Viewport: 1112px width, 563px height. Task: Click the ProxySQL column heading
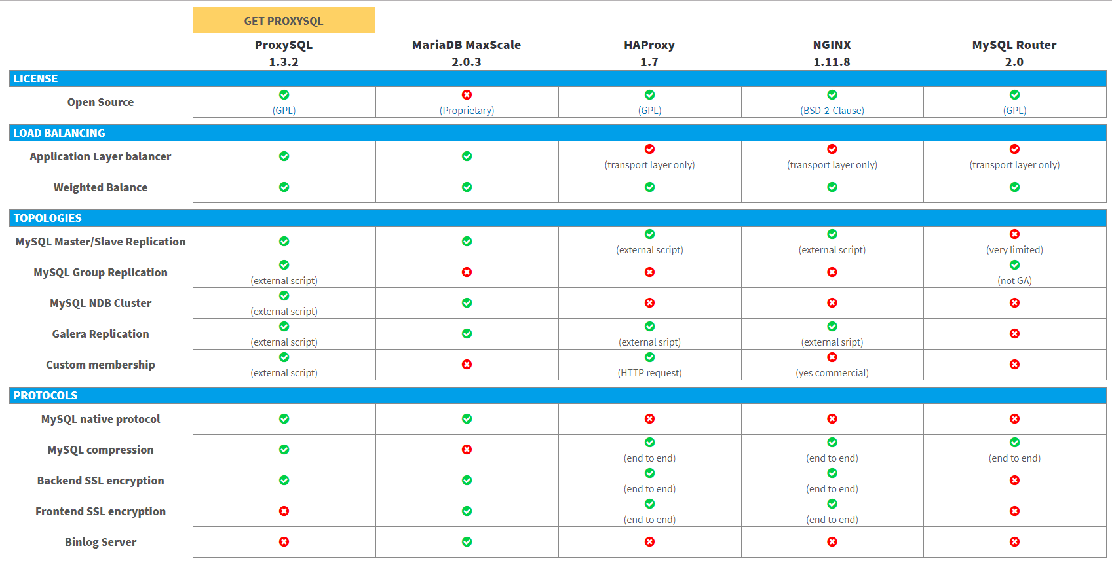coord(284,45)
